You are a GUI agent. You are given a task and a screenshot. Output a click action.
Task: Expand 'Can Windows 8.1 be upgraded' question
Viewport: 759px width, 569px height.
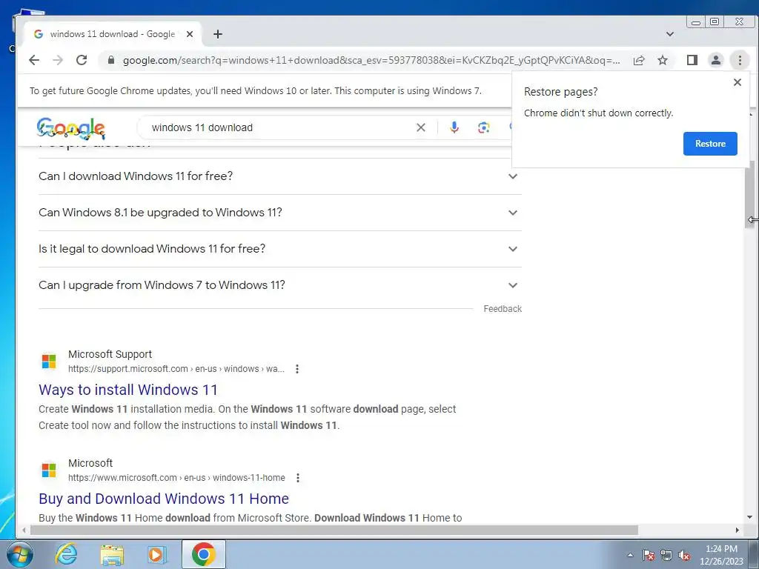click(x=279, y=213)
